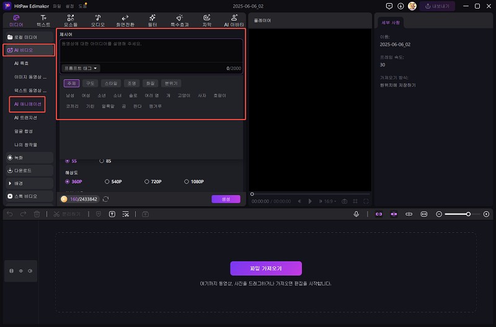Screen dimensions: 496x327
Task: Click the microphone voice-over icon in timeline toolbar
Action: coord(356,214)
